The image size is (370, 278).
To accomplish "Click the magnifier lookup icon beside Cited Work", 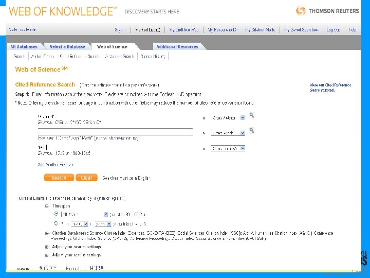I will pyautogui.click(x=251, y=130).
